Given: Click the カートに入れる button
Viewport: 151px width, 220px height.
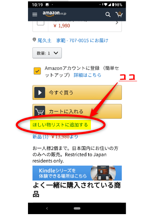Looking at the screenshot, I should pyautogui.click(x=77, y=111).
